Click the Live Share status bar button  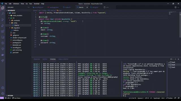tap(16, 98)
